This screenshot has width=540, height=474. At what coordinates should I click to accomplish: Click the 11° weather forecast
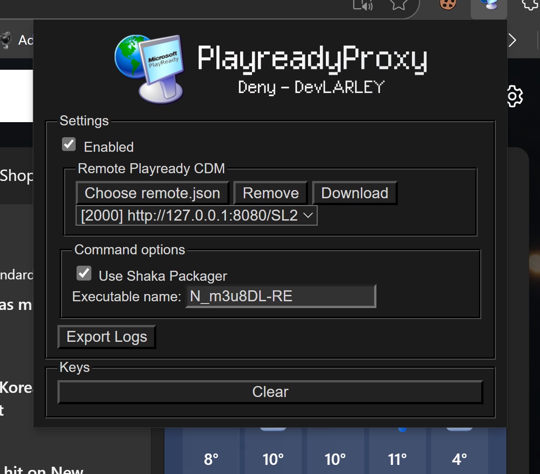[397, 459]
